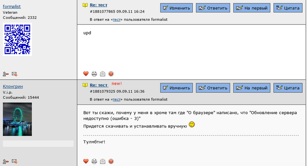Click the envelope icon beneath Клонгрин's message text

102,161
